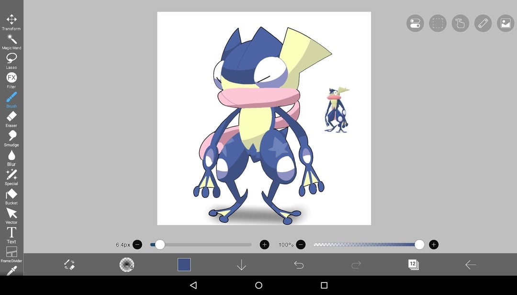Open the layers panel showing 12
This screenshot has height=295, width=517.
coord(413,264)
